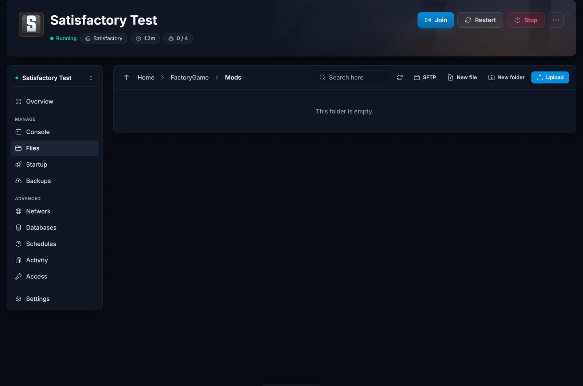Click the 'This folder is empty.' message

coord(344,111)
